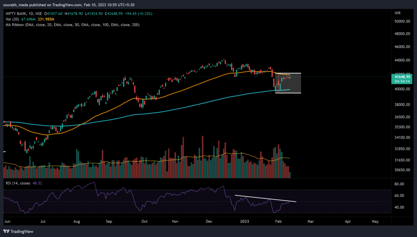Image resolution: width=417 pixels, height=237 pixels.
Task: Click the 46000.00 price axis label
Action: [402, 47]
